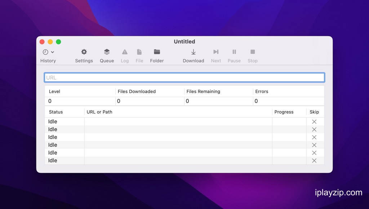Minimize window with yellow button
The image size is (369, 209).
click(x=50, y=42)
